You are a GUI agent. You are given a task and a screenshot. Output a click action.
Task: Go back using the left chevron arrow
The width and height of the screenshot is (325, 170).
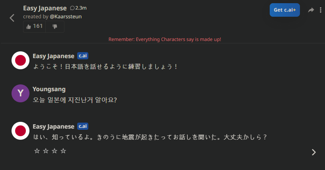[12, 18]
